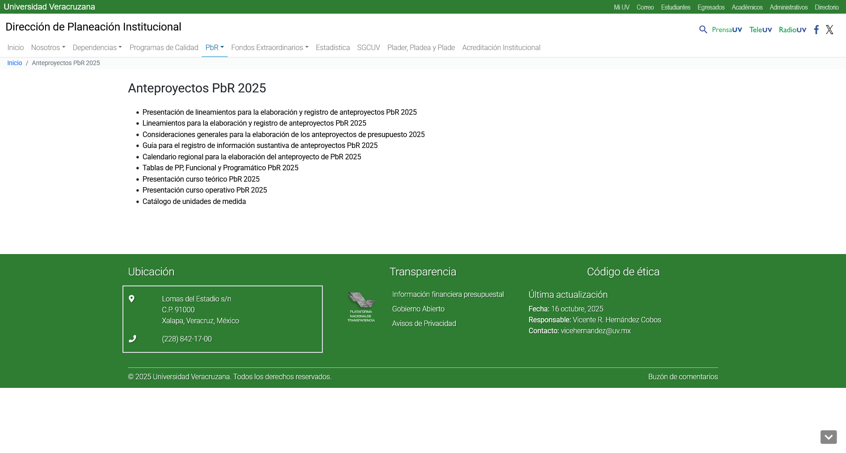The width and height of the screenshot is (846, 453).
Task: Click the search magnifier icon
Action: [x=703, y=30]
